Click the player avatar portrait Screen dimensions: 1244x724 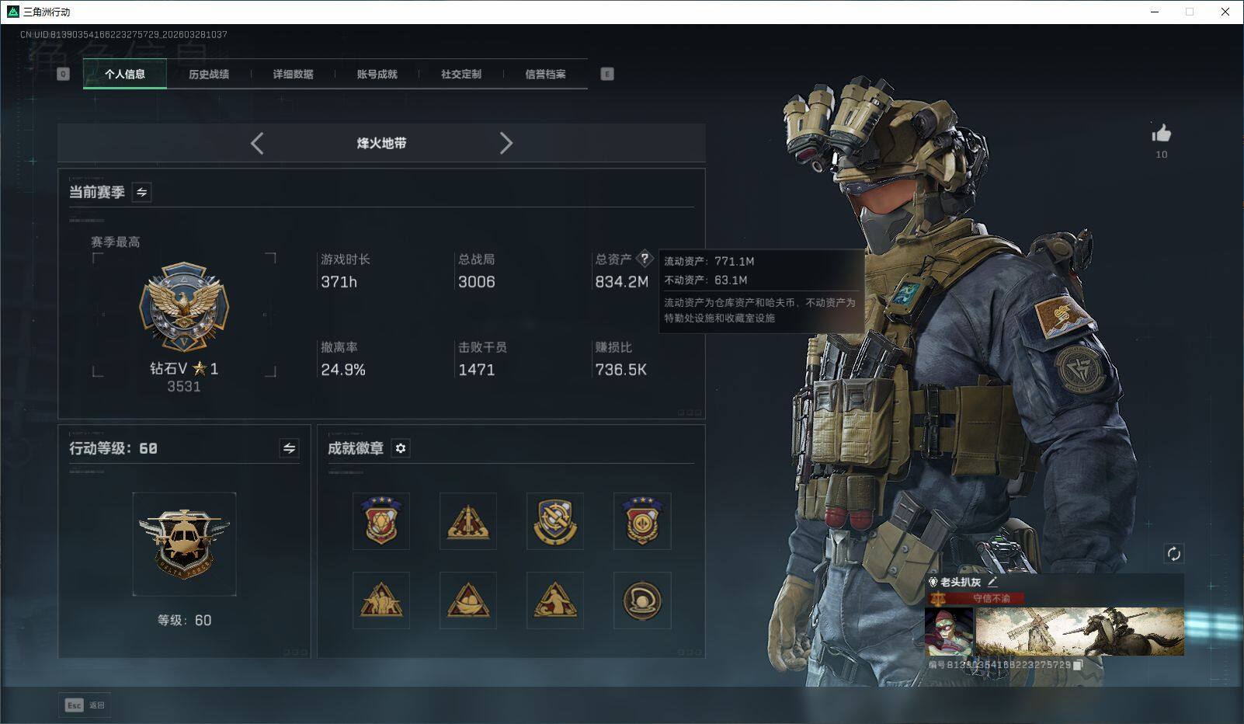(949, 632)
